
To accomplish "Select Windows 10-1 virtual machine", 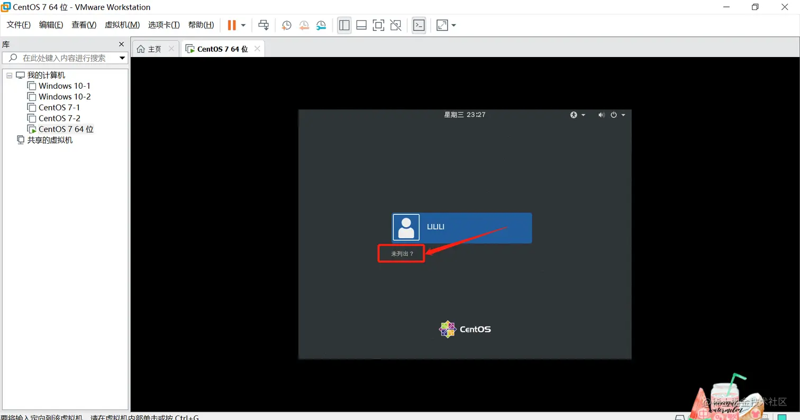I will tap(64, 86).
